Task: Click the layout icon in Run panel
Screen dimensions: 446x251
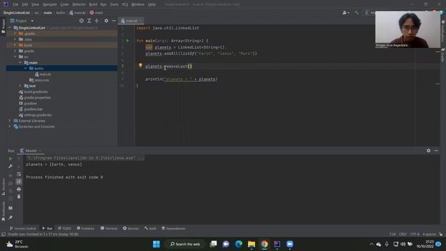Action: tap(10, 208)
